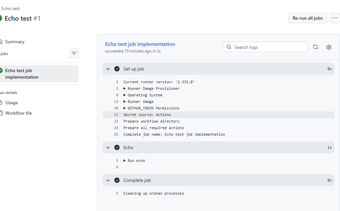Screen dimensions: 340x211
Task: Collapse the Complete job step chevron
Action: click(108, 180)
